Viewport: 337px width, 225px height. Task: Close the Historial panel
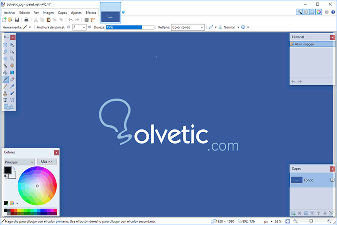(x=332, y=37)
